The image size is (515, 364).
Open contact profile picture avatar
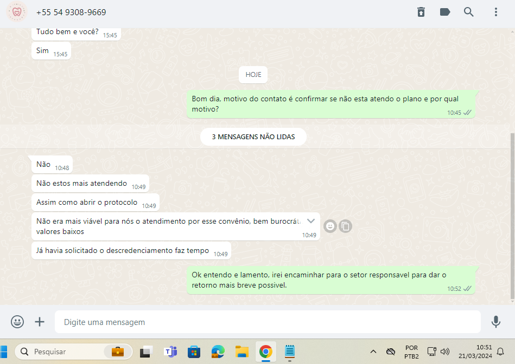(x=16, y=12)
